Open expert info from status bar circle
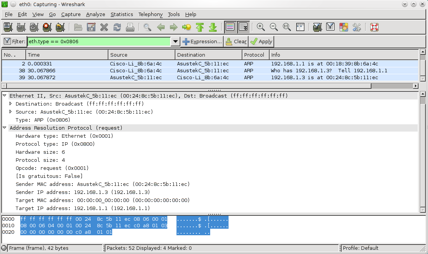Image resolution: width=428 pixels, height=254 pixels. click(x=4, y=248)
